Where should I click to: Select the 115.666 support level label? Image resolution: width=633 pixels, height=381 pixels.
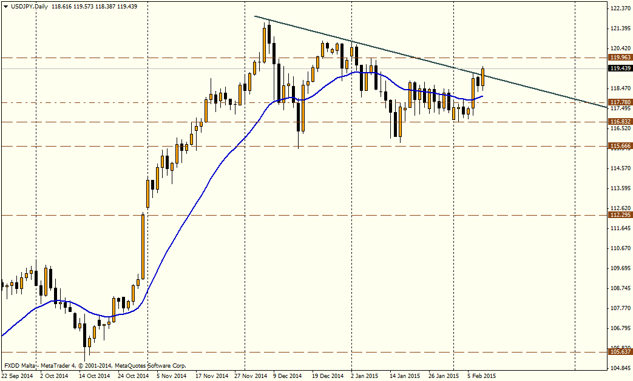click(620, 146)
